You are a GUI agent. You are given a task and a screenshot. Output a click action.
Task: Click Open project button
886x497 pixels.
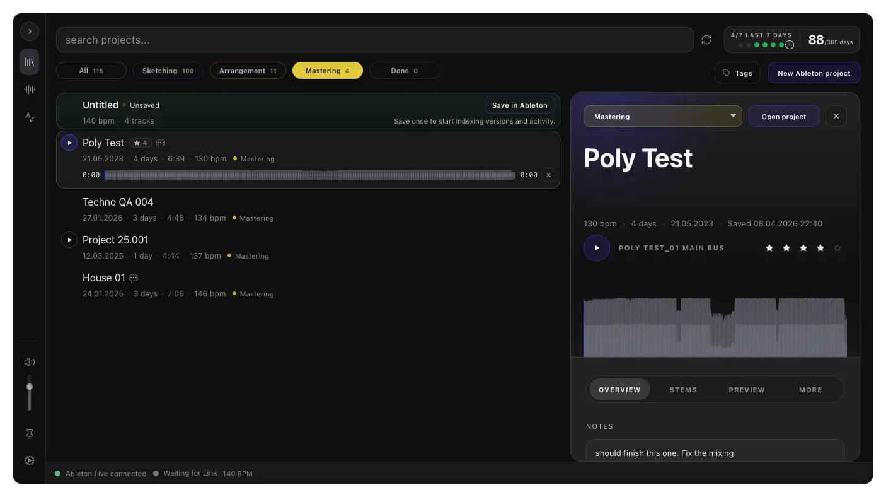coord(783,117)
